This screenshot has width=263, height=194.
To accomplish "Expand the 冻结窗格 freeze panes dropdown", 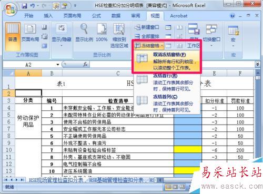I will click(149, 46).
